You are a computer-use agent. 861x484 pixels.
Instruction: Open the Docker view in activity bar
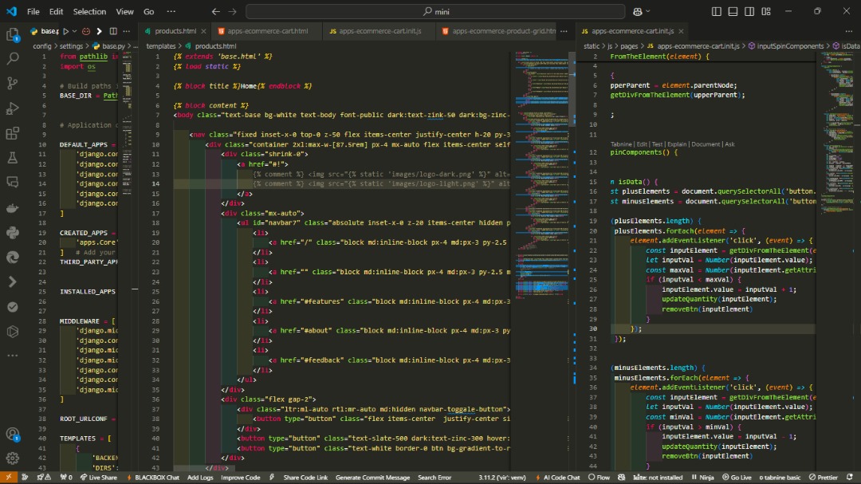pyautogui.click(x=12, y=208)
